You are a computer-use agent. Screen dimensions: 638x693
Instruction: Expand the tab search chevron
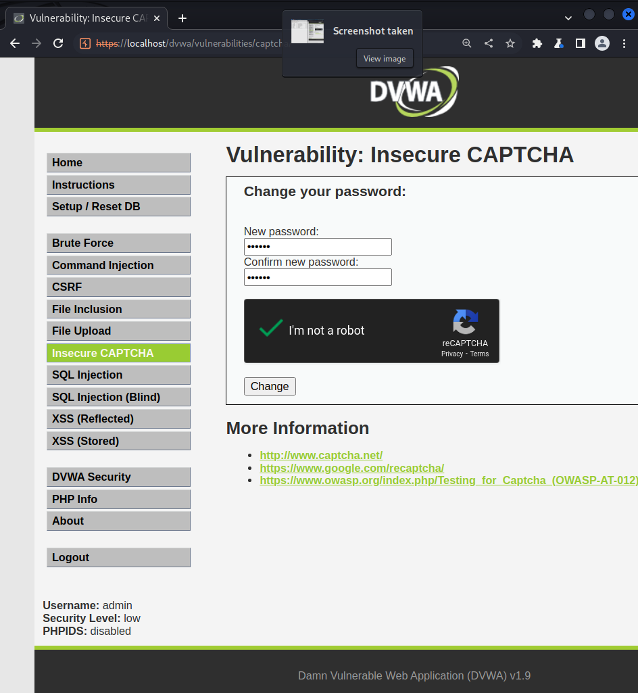tap(568, 18)
